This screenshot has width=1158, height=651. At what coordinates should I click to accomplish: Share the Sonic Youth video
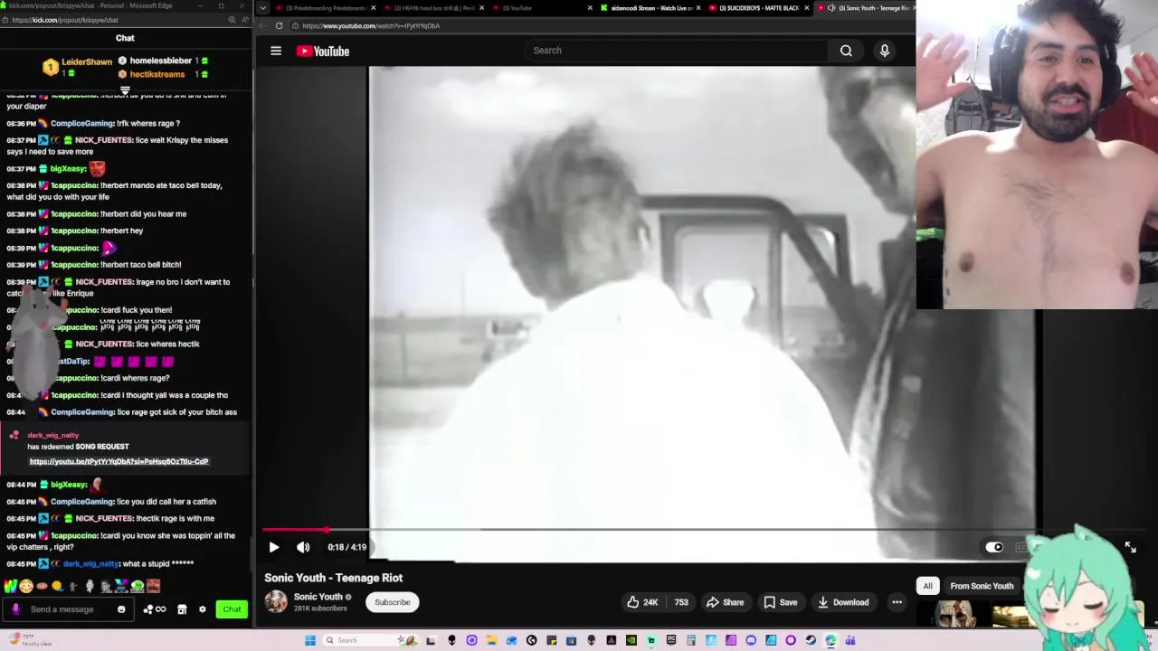tap(725, 602)
